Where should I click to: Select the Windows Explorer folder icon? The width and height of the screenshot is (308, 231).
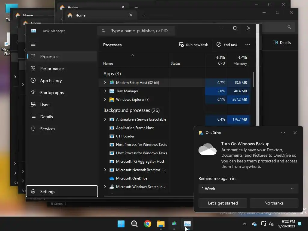tap(112, 99)
